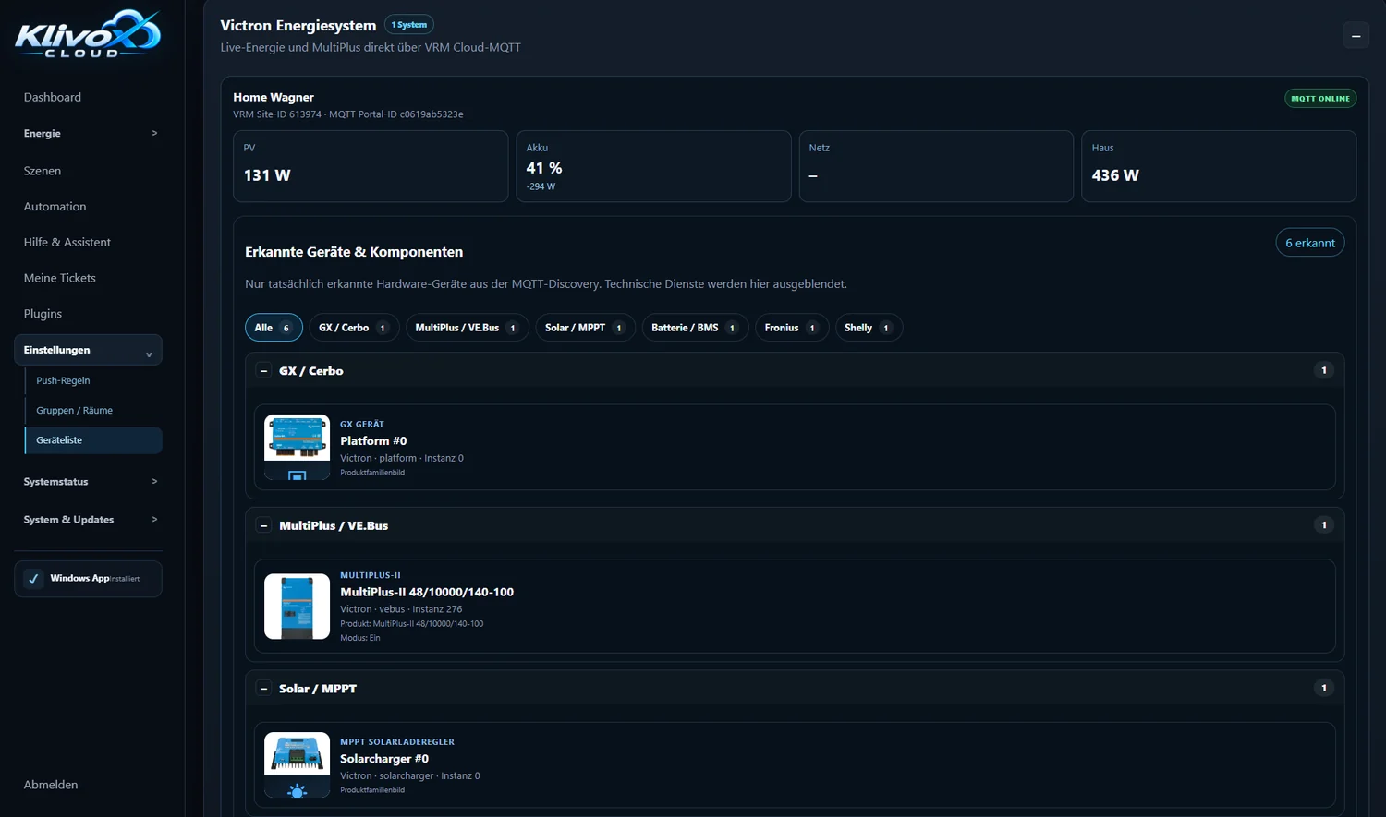Collapse the Victron Energiesystem panel with minus button
The image size is (1386, 817).
(x=1356, y=35)
